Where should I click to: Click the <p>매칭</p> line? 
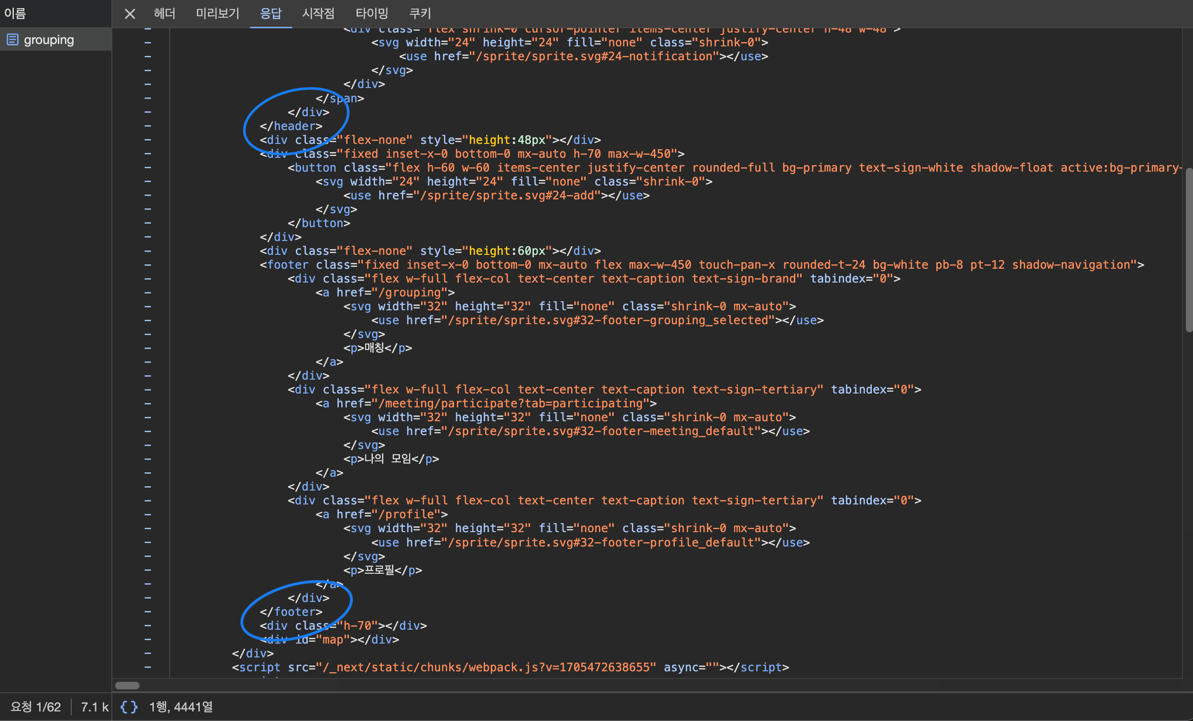(x=378, y=348)
